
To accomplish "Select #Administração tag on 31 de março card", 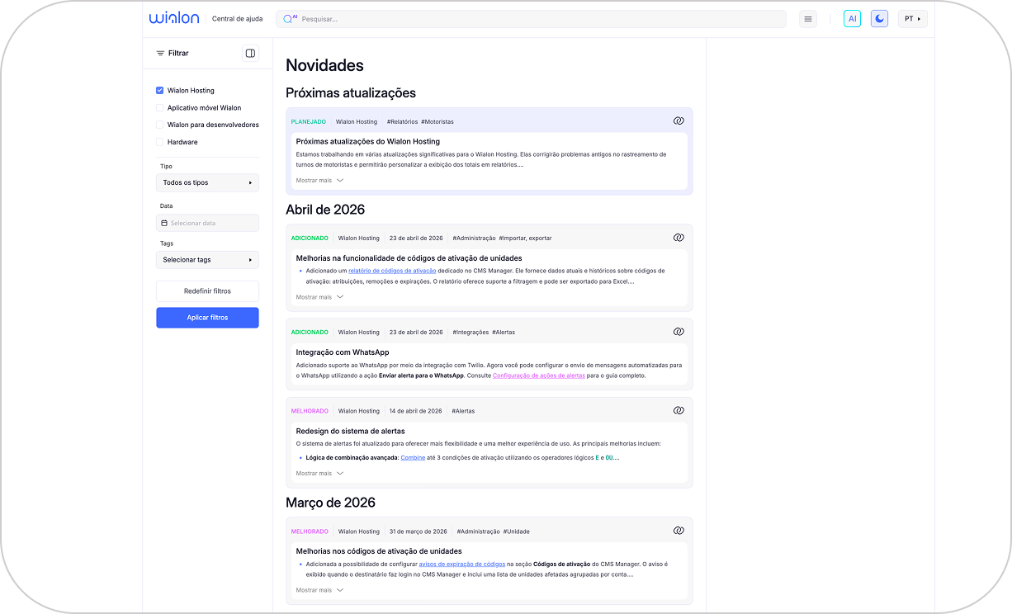I will (479, 531).
